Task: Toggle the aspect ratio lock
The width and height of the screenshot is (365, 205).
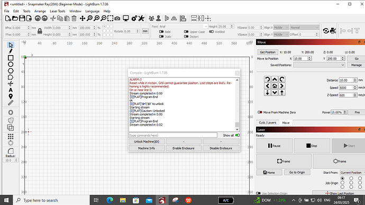Action: 40,31
